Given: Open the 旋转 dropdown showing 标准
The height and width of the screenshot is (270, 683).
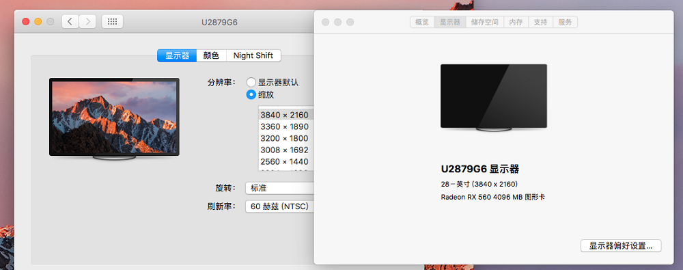Looking at the screenshot, I should (x=279, y=188).
